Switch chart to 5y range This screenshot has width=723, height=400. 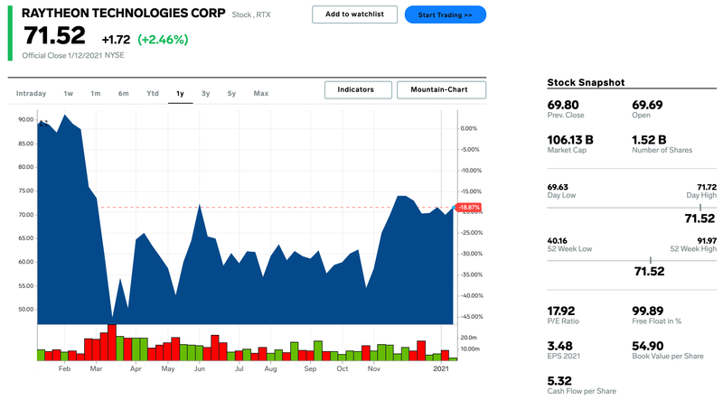coord(231,93)
